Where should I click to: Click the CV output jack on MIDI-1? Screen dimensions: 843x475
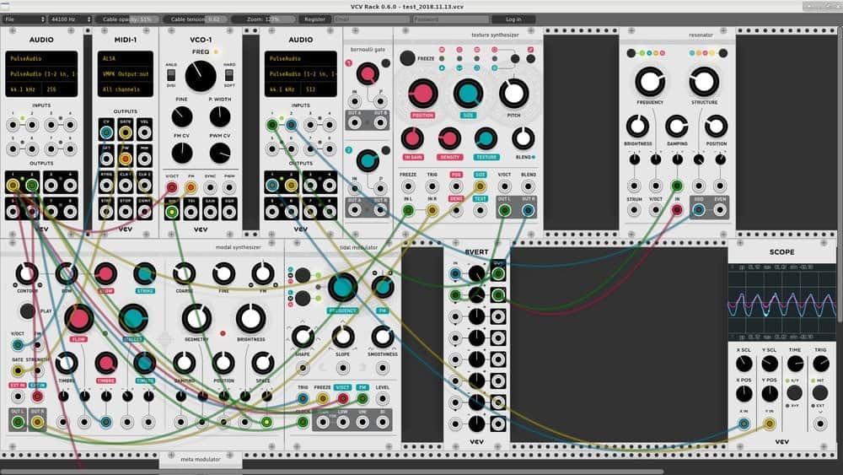(x=106, y=132)
